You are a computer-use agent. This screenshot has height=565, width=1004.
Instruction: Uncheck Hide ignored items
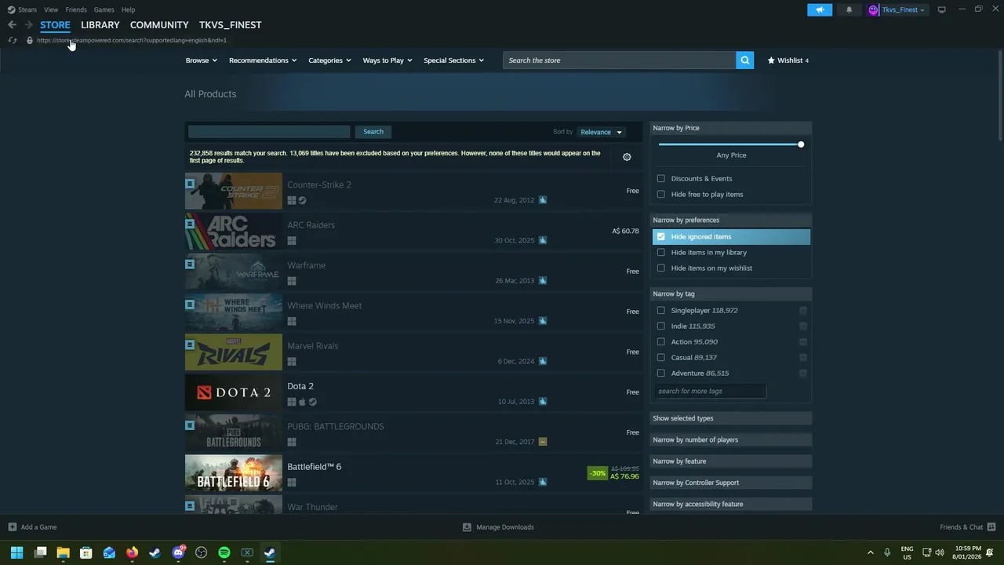click(660, 237)
